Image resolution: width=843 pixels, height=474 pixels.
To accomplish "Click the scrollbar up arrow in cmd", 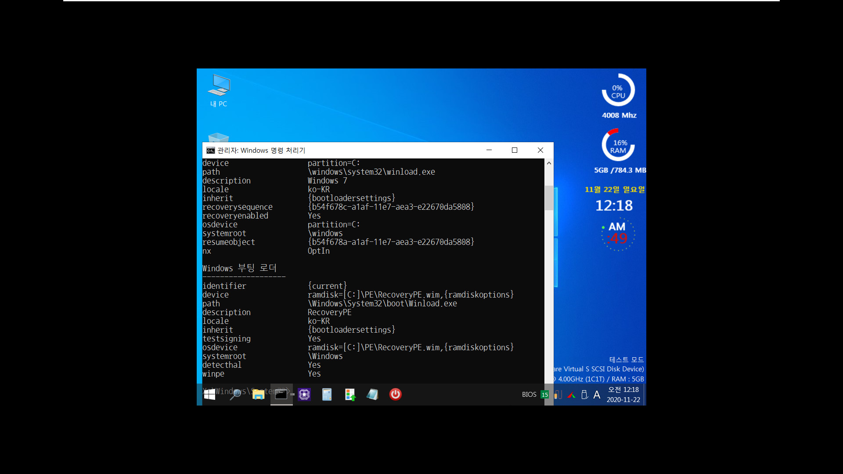I will click(x=549, y=163).
